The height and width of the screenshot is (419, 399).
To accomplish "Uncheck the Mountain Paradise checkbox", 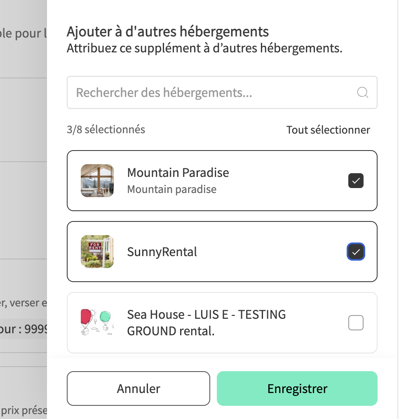I will coord(356,181).
